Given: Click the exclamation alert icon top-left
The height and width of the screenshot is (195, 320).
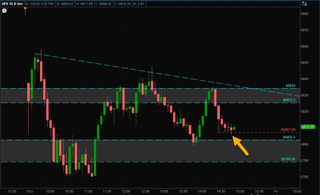Looking at the screenshot, I should point(4,10).
